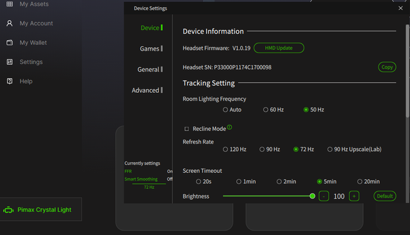The height and width of the screenshot is (235, 410).
Task: Switch to the Games tab
Action: pos(151,49)
